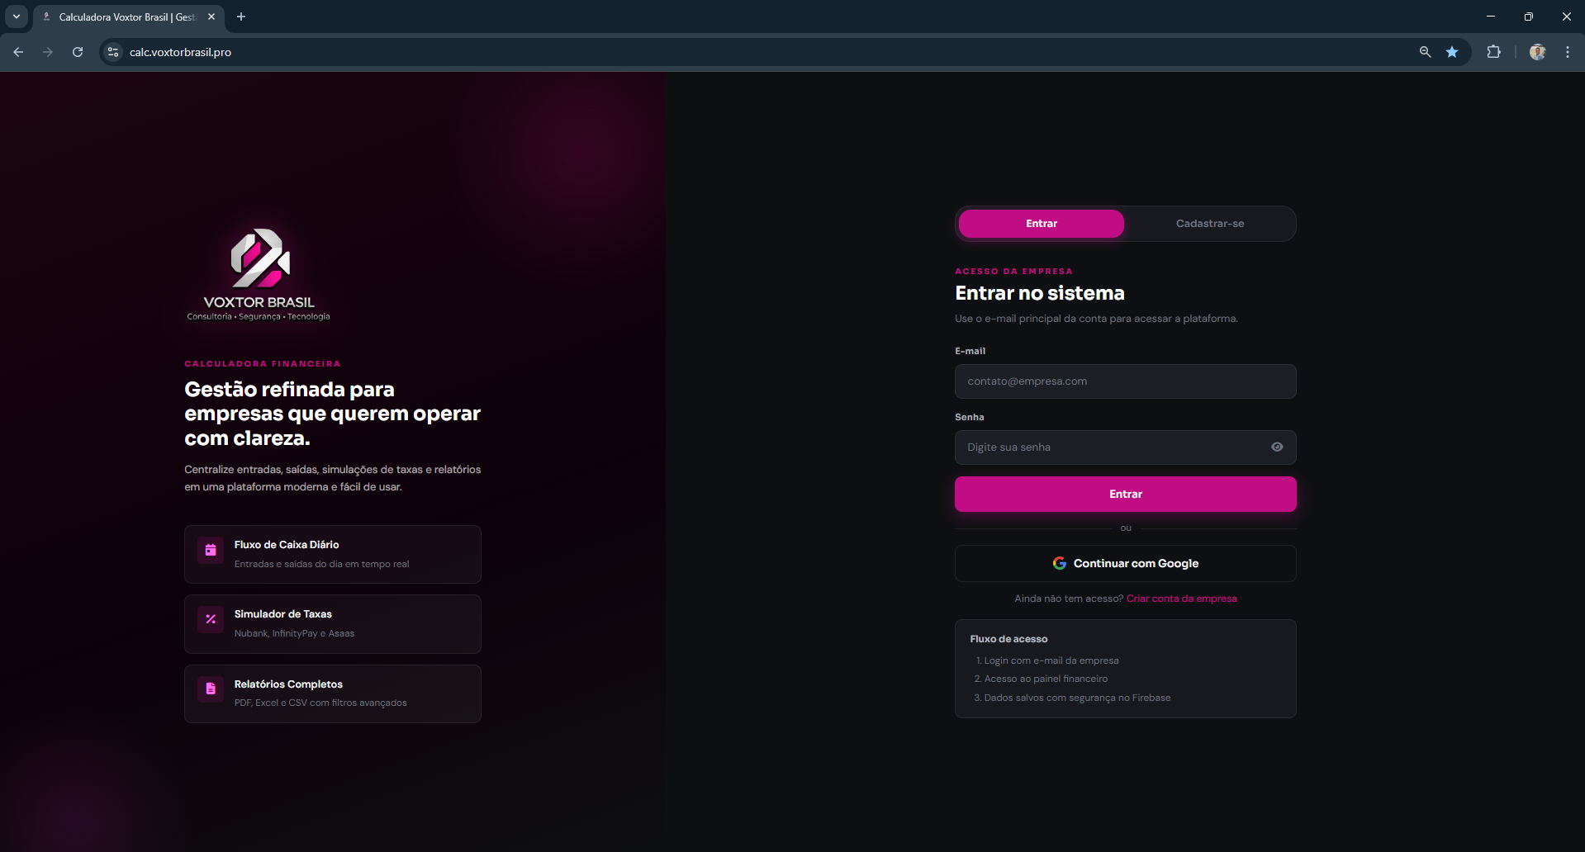Click the percent icon beside Simulador de Taxas
The image size is (1585, 852).
(211, 620)
